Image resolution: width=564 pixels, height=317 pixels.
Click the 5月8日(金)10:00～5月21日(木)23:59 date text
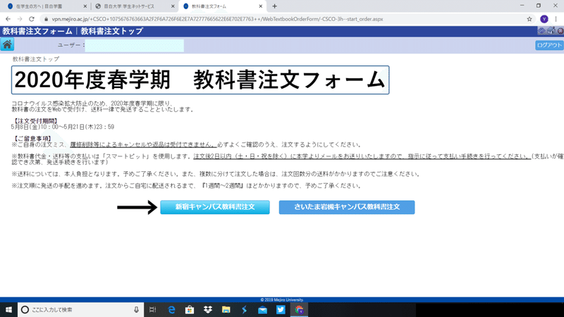[x=63, y=127]
